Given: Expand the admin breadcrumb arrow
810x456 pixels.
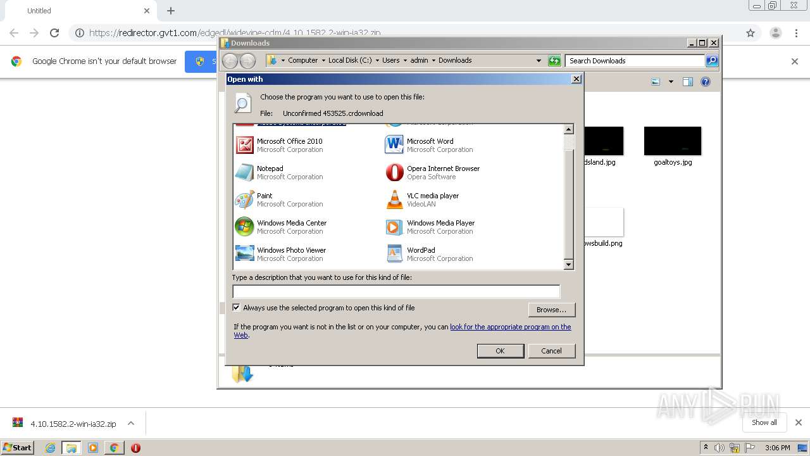Looking at the screenshot, I should click(x=433, y=61).
